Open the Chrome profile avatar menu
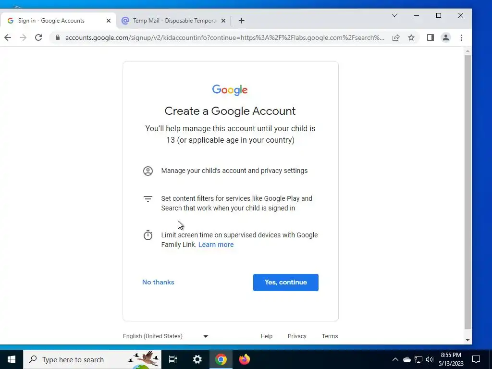492x369 pixels. point(445,37)
